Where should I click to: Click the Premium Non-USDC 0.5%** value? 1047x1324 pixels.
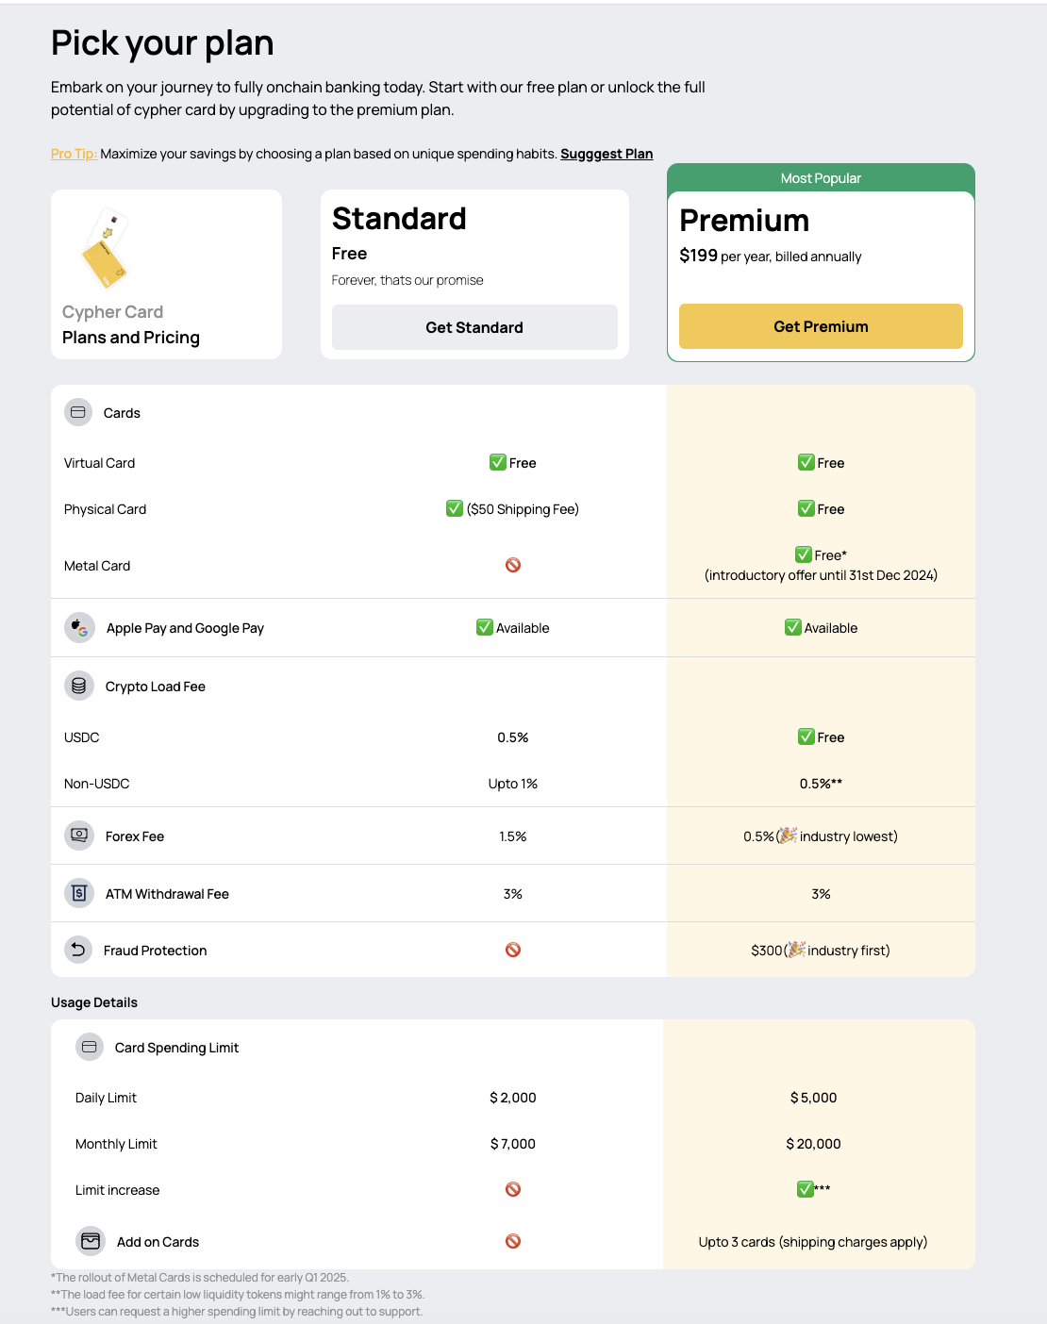821,784
